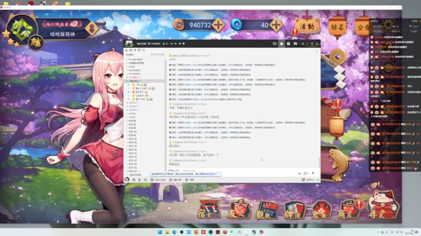Click the enter/send arrow icon in chat input
The height and width of the screenshot is (236, 421).
tap(299, 174)
